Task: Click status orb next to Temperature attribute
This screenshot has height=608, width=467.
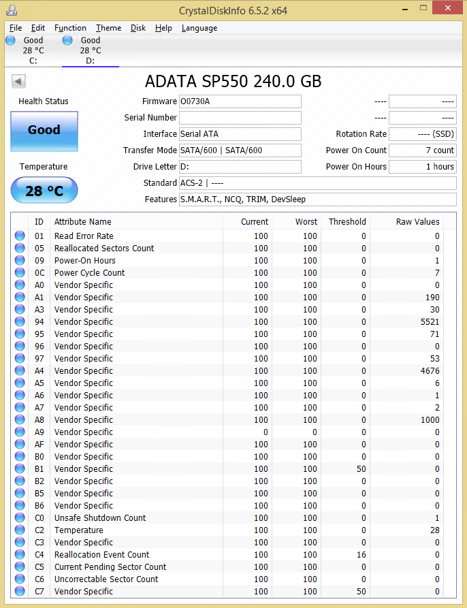Action: (x=20, y=530)
